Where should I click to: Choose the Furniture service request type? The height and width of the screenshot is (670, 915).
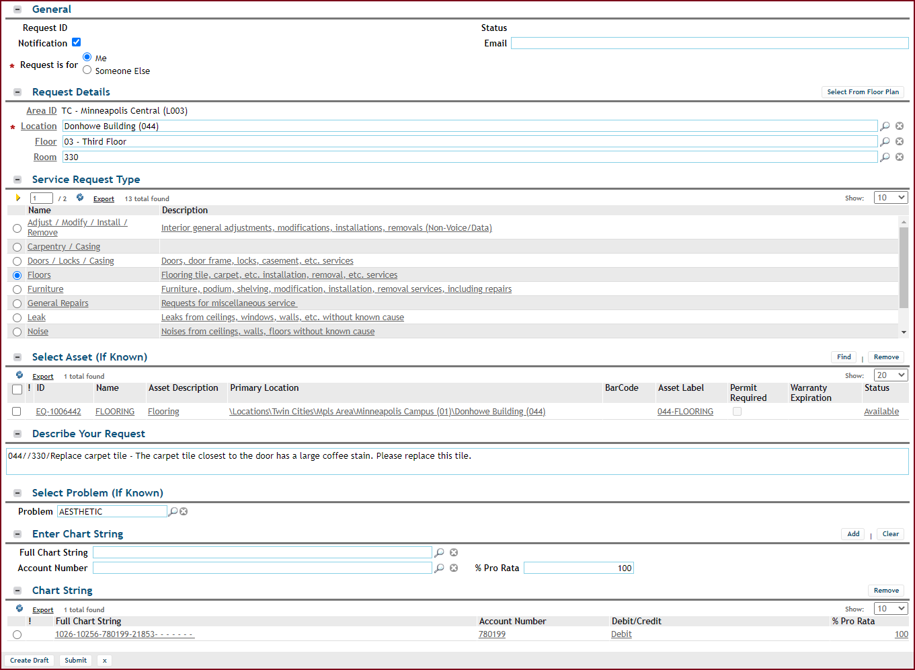coord(17,289)
